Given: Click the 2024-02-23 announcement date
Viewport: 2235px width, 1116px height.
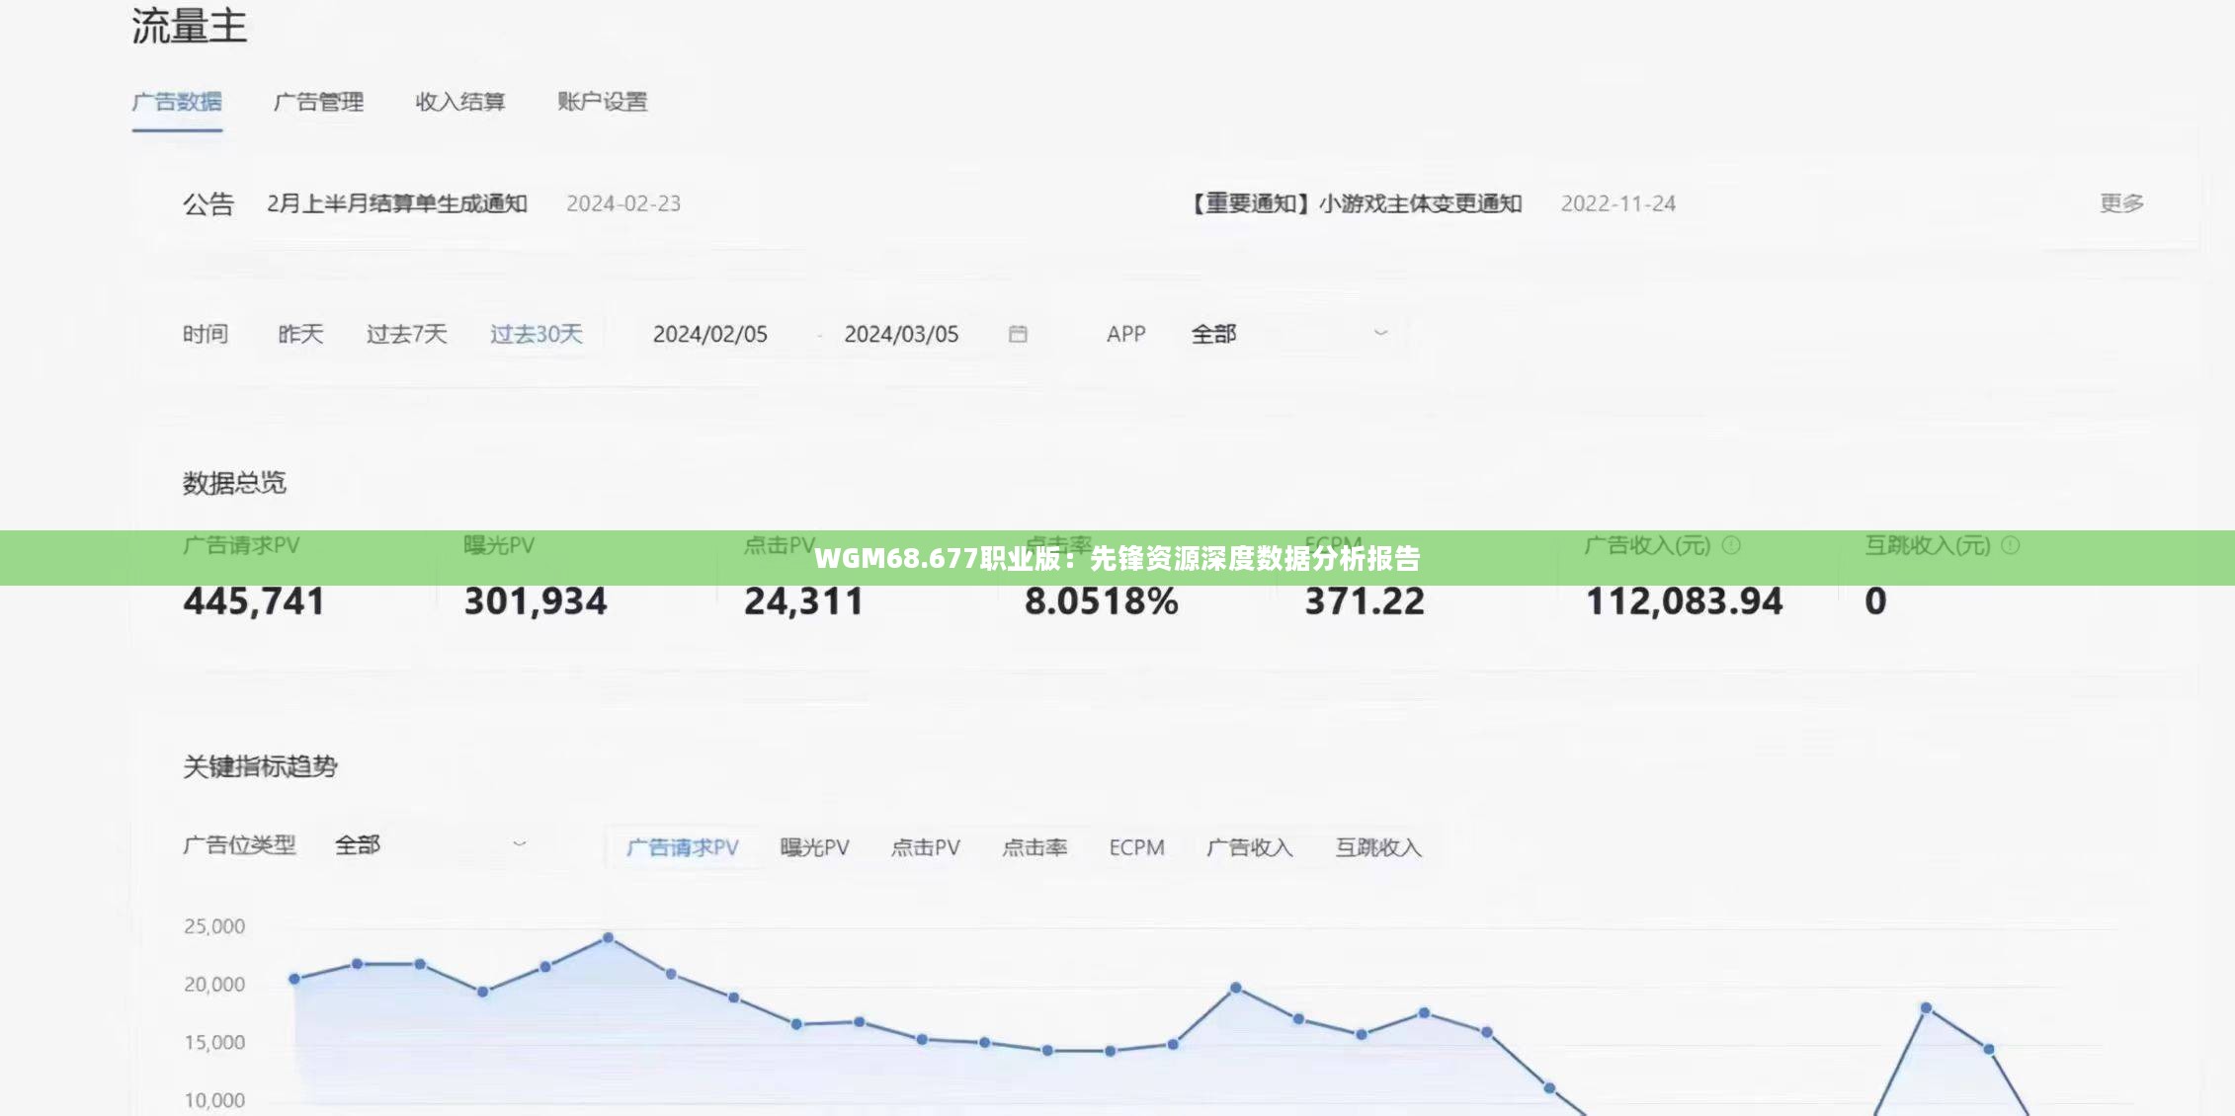Looking at the screenshot, I should pyautogui.click(x=623, y=203).
